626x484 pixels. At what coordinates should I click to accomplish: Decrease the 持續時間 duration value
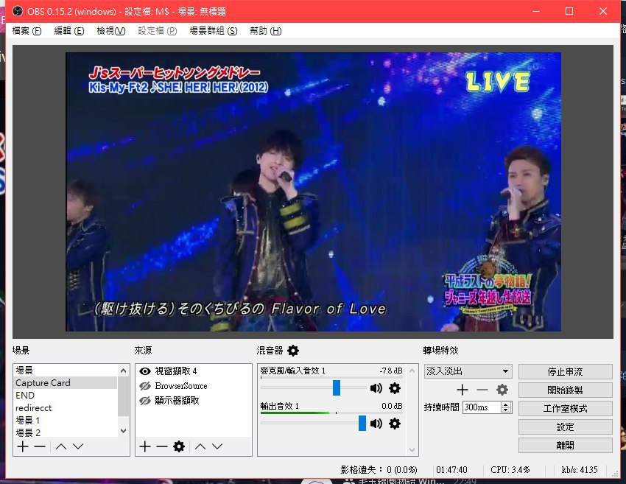506,410
